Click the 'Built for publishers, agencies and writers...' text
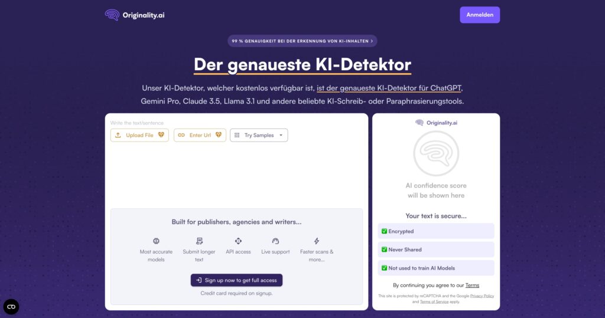Screen dimensions: 605x318 [236, 222]
